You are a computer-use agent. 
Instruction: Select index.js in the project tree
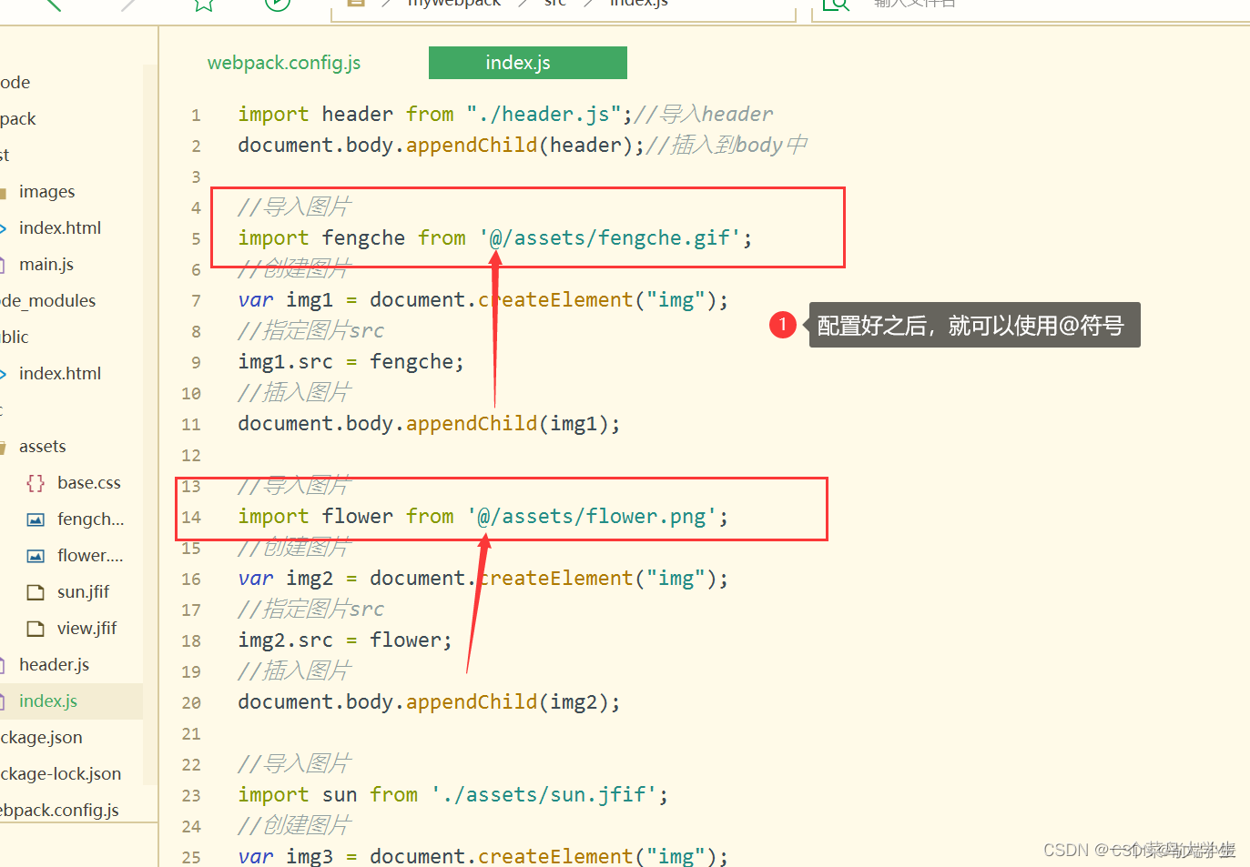coord(47,701)
